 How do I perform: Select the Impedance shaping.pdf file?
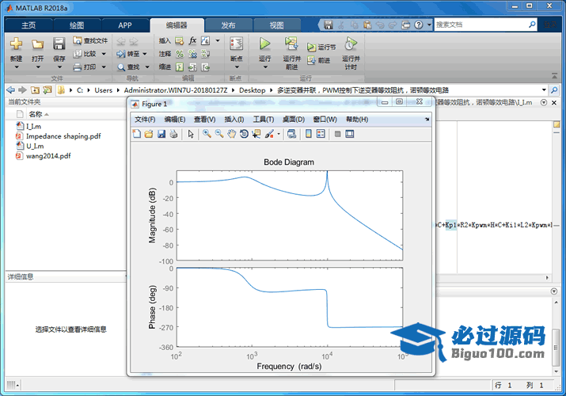click(x=63, y=135)
